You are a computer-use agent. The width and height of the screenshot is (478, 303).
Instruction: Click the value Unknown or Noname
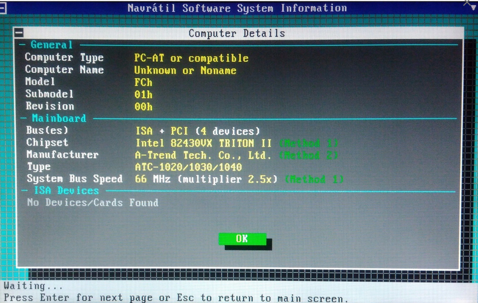(x=185, y=70)
